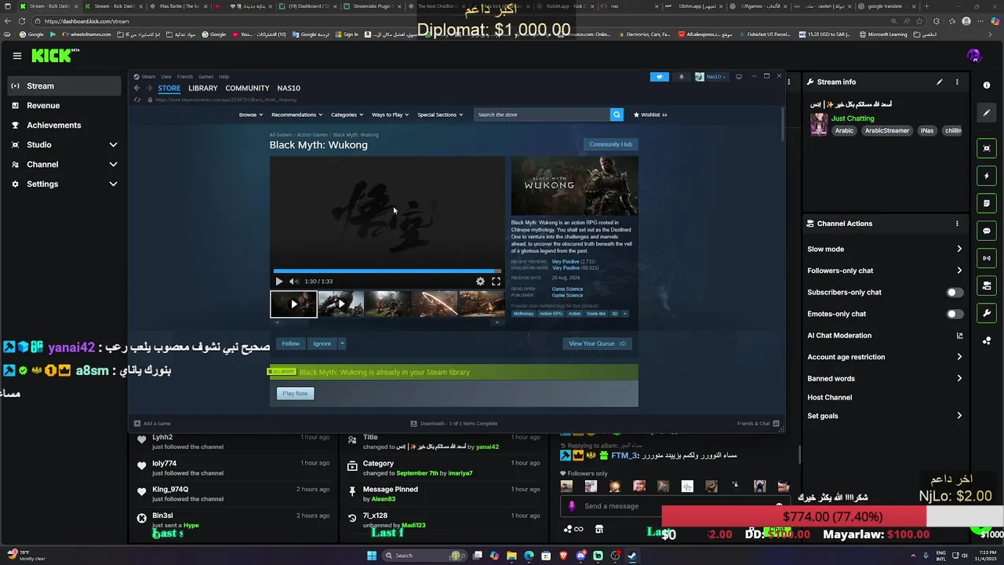Reload the Steam store page
Viewport: 1004px width, 565px height.
(x=137, y=100)
